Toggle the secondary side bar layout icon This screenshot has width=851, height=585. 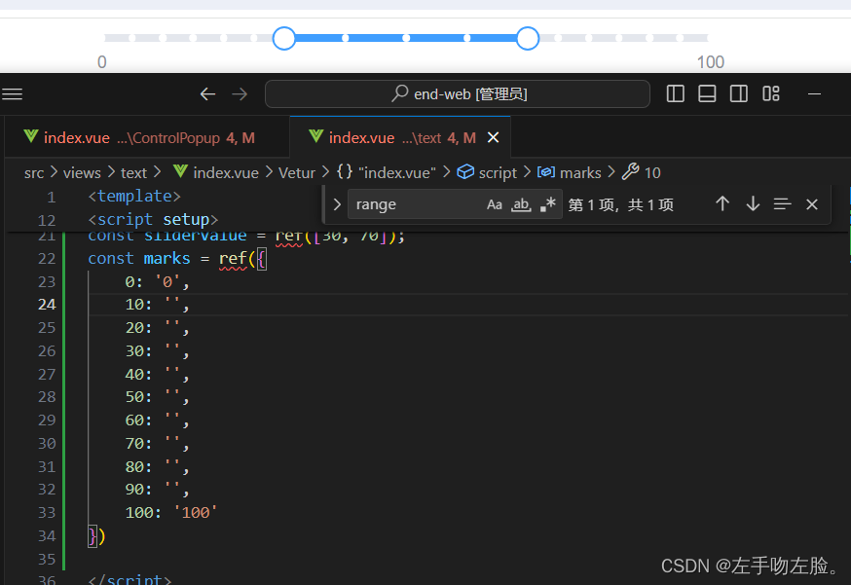(x=738, y=93)
